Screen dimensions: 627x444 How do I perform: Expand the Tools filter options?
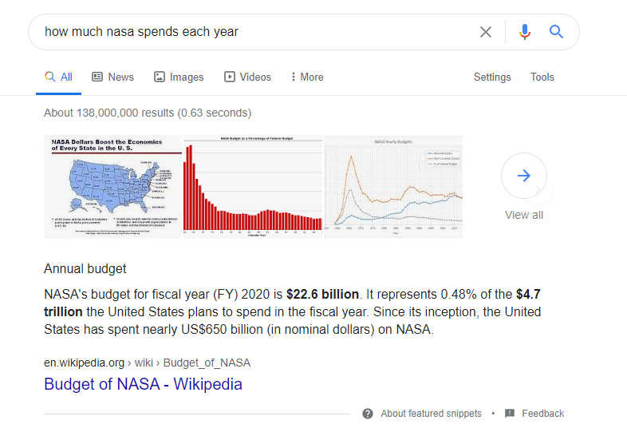(x=542, y=77)
